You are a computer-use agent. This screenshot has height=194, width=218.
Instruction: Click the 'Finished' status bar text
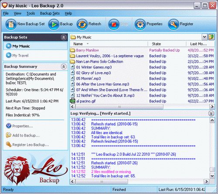119,190
